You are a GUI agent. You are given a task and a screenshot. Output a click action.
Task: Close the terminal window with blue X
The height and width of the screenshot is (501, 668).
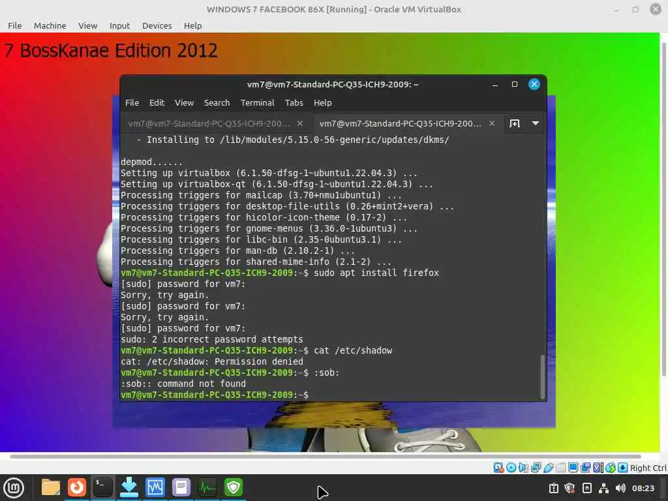click(x=534, y=84)
